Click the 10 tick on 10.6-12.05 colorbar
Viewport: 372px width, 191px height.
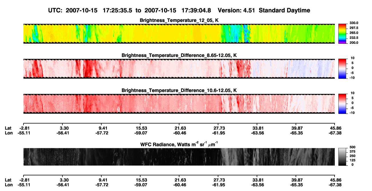pos(353,93)
